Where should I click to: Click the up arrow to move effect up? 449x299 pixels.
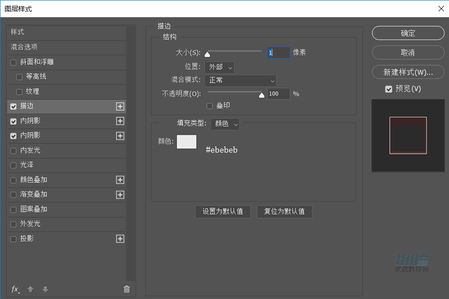[x=30, y=289]
